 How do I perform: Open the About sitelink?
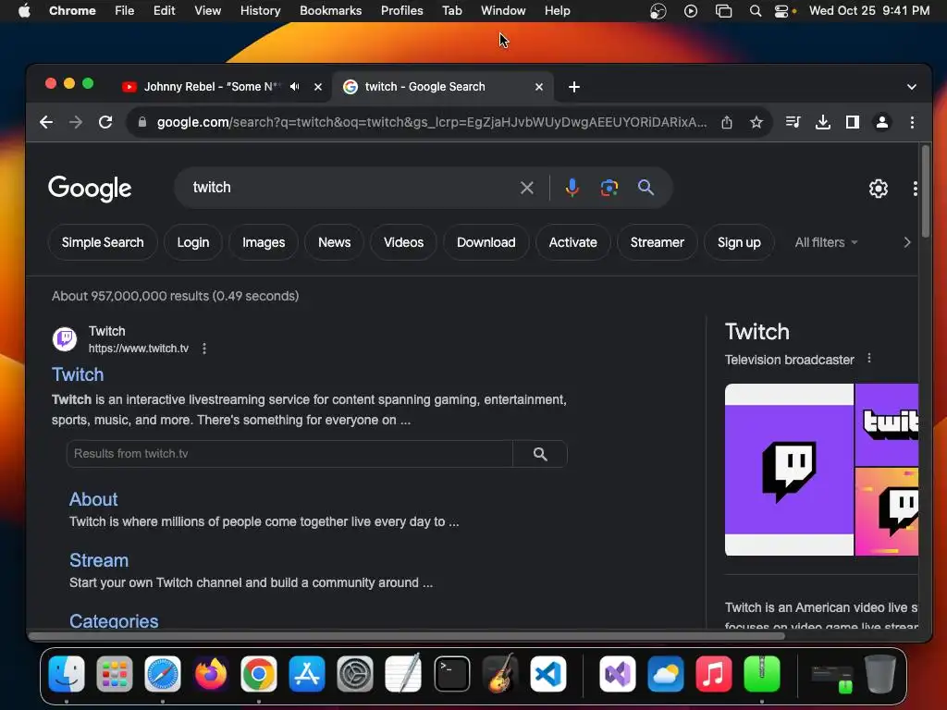point(93,499)
